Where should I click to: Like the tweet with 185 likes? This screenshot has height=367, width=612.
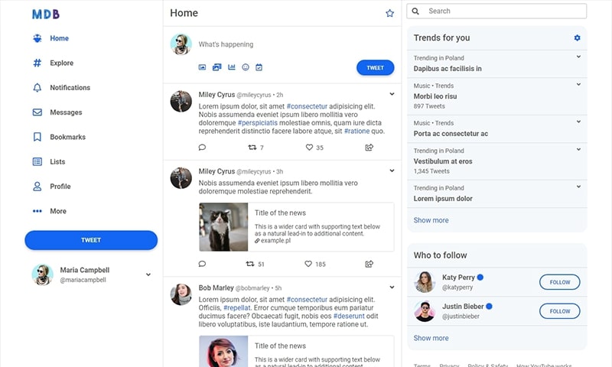click(308, 264)
